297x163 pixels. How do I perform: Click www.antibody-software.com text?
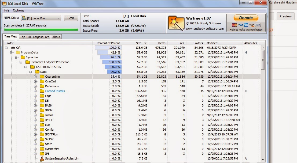click(x=205, y=29)
